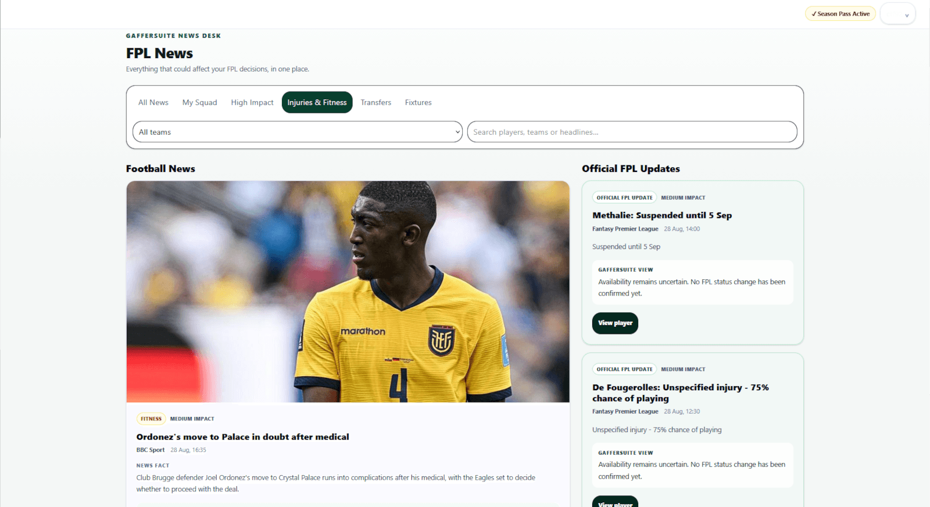The image size is (930, 507).
Task: Open De Fougerolles unspecified injury headline
Action: point(681,393)
